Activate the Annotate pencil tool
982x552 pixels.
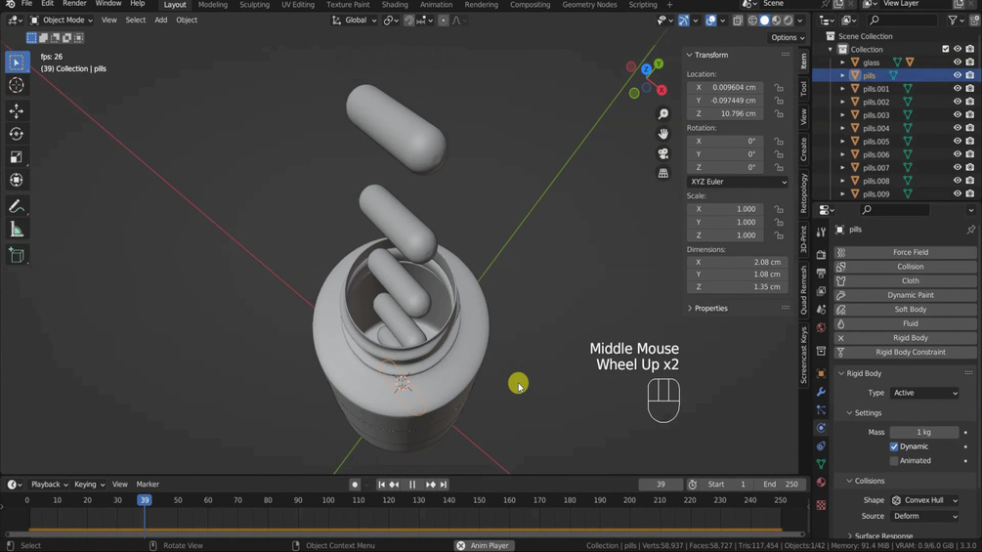17,206
